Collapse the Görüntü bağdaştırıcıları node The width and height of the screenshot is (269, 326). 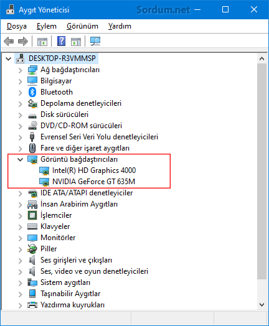tap(20, 160)
